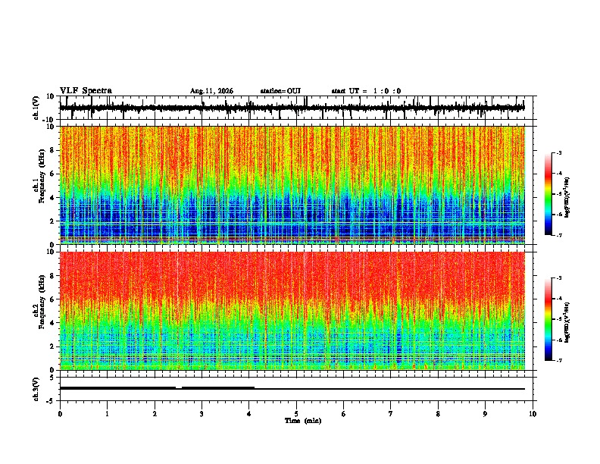This screenshot has height=464, width=600.
Task: Click the "Time (min)" x-axis label
Action: (x=303, y=421)
